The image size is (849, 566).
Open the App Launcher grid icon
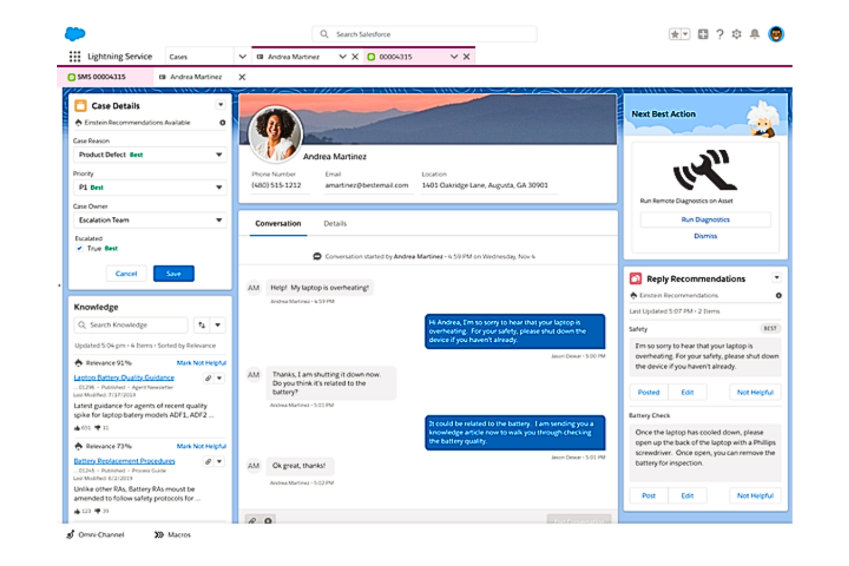pos(75,56)
